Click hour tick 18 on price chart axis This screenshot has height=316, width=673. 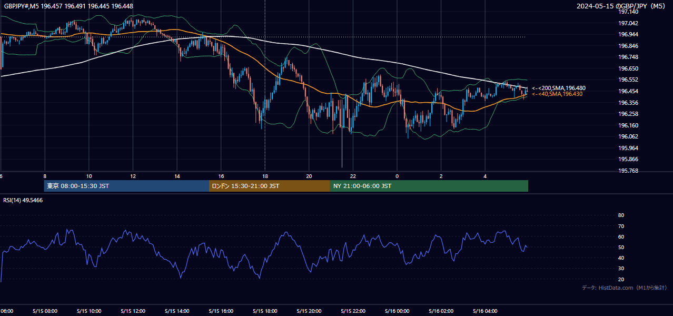(x=265, y=176)
